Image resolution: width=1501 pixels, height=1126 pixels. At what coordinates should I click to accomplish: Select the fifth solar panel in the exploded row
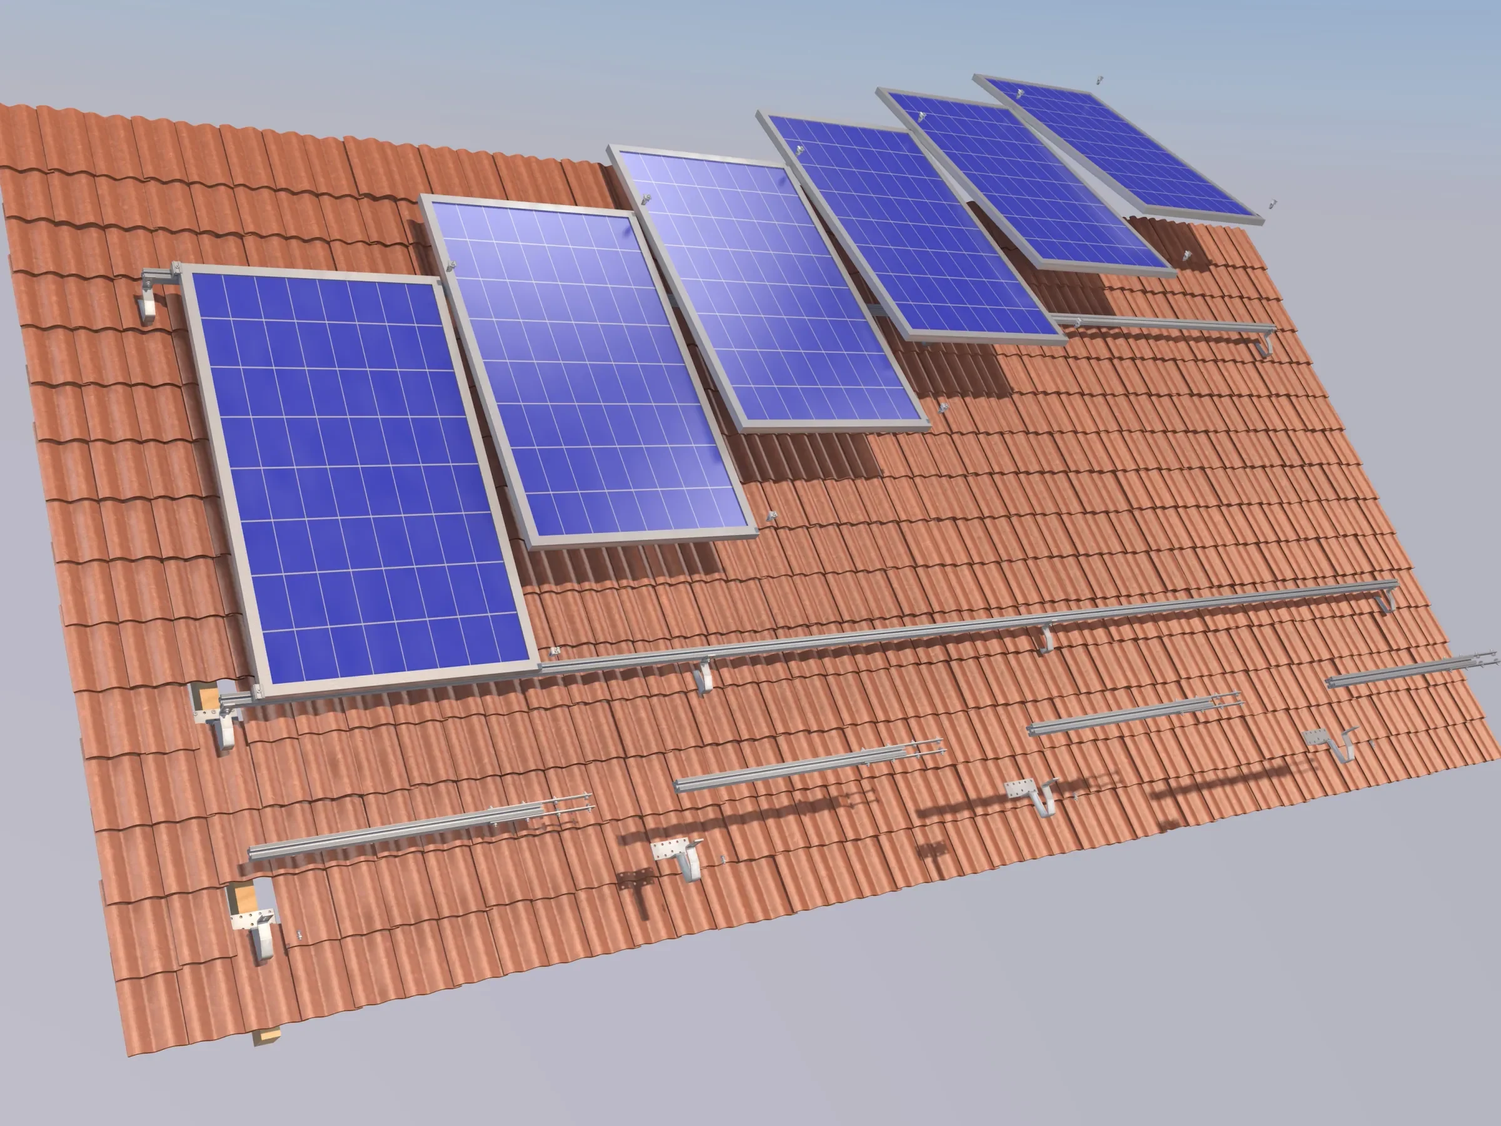tap(1025, 182)
